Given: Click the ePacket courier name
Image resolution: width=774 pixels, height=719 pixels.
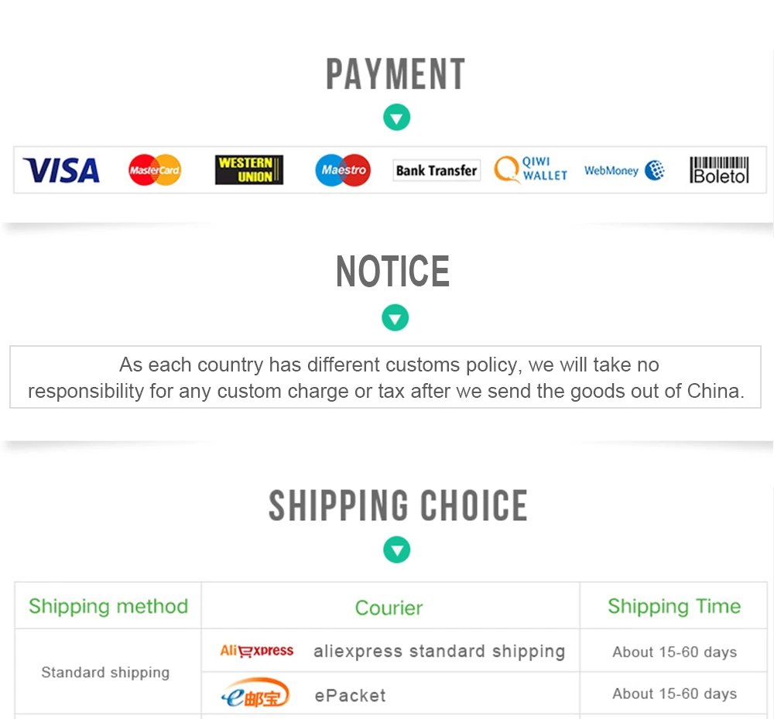Looking at the screenshot, I should click(351, 696).
